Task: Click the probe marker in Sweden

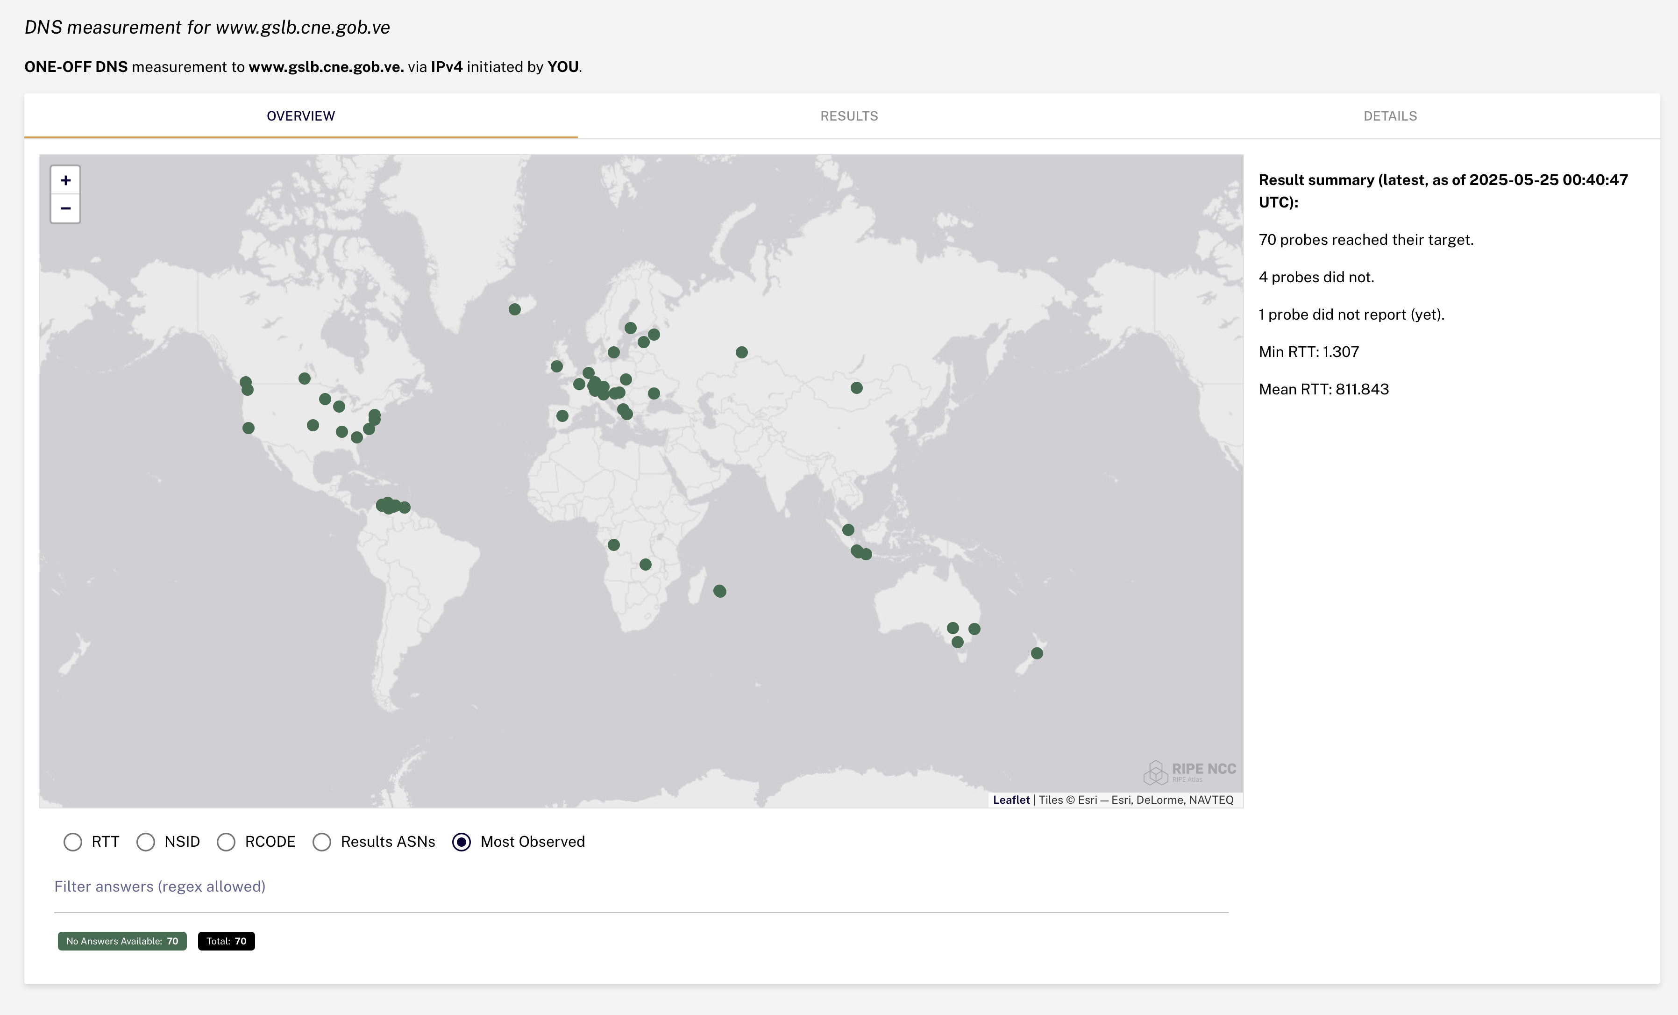Action: (x=631, y=328)
